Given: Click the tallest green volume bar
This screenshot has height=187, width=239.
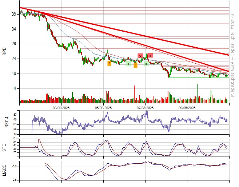Looking at the screenshot, I should point(197,93).
